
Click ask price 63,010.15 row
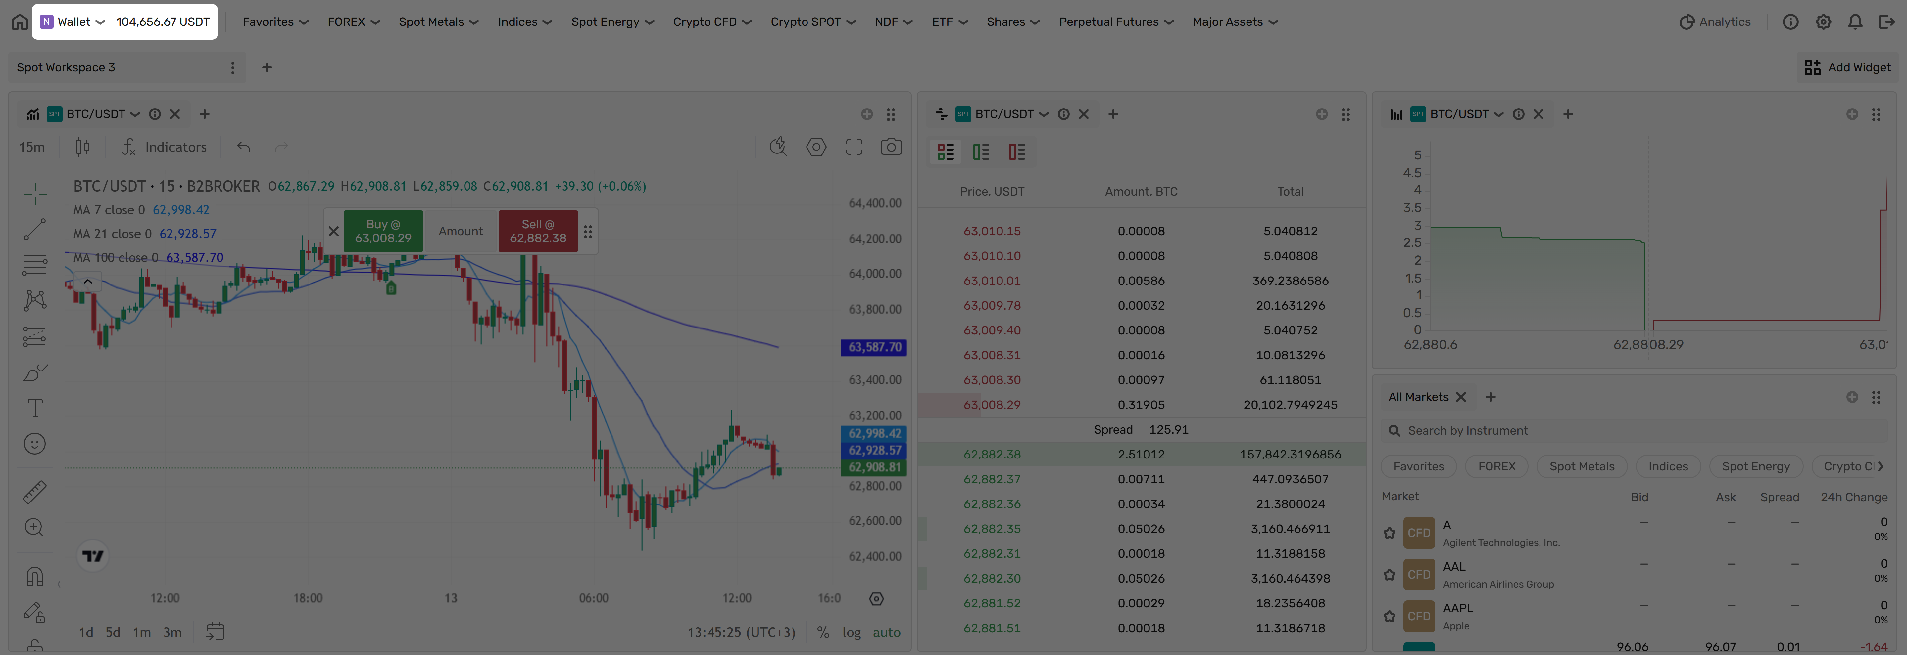coord(1142,231)
